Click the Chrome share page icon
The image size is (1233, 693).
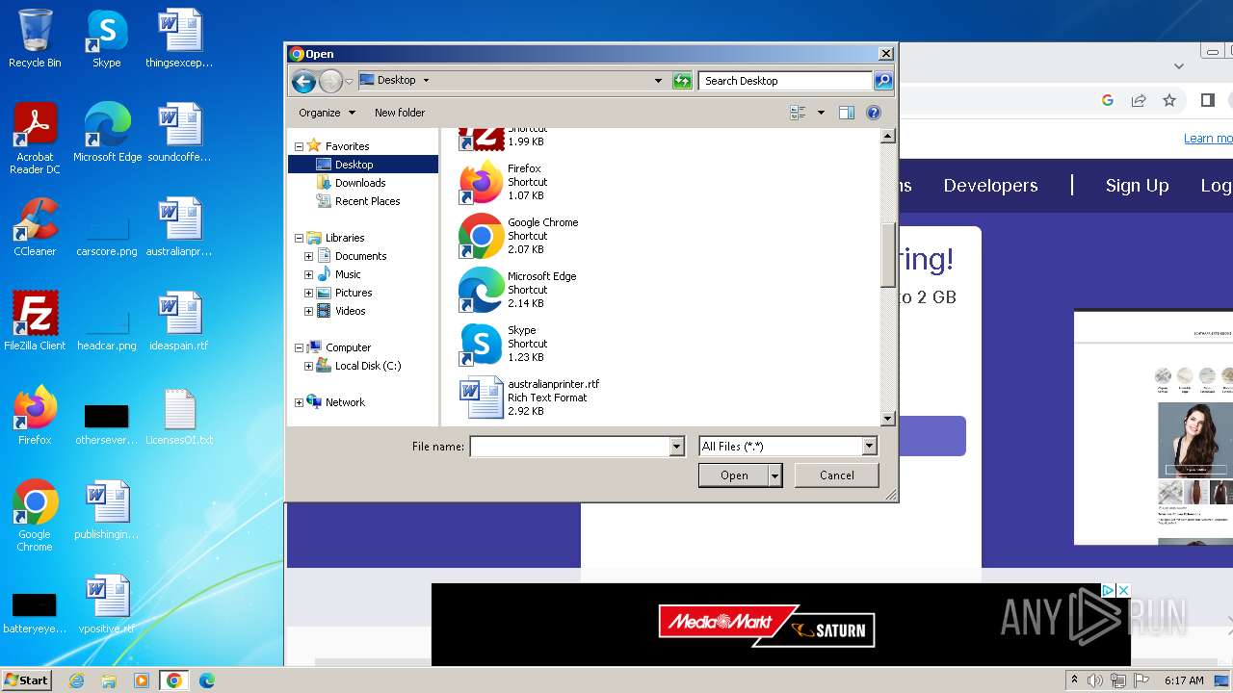[x=1139, y=100]
